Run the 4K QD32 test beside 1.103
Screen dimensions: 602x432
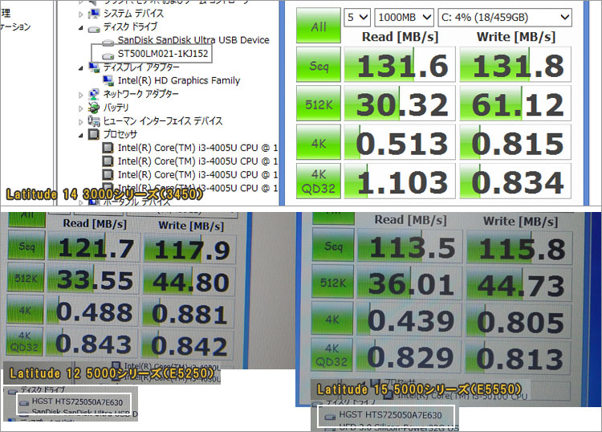(319, 182)
